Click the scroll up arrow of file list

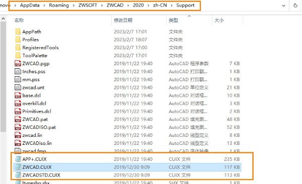click(x=3, y=19)
